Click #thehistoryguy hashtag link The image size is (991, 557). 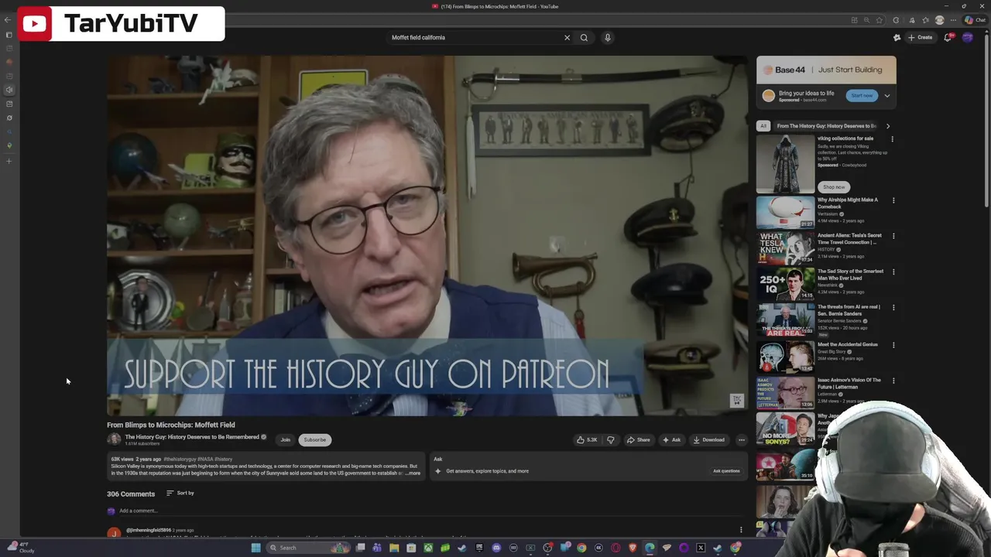click(180, 460)
